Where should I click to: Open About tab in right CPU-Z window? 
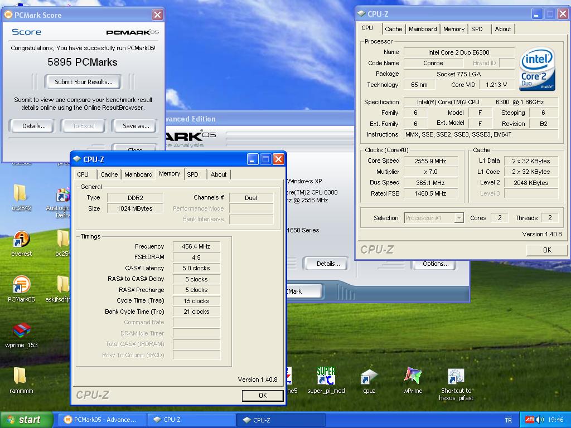point(502,29)
